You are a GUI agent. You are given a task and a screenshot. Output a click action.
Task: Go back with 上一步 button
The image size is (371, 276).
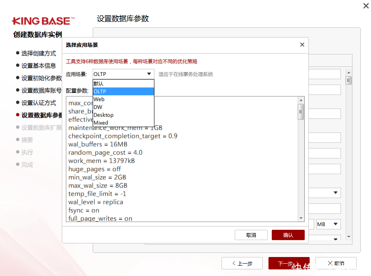tap(242, 264)
